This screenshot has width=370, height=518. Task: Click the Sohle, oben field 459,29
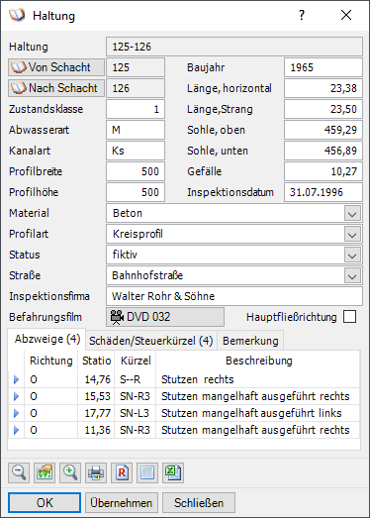pyautogui.click(x=324, y=130)
